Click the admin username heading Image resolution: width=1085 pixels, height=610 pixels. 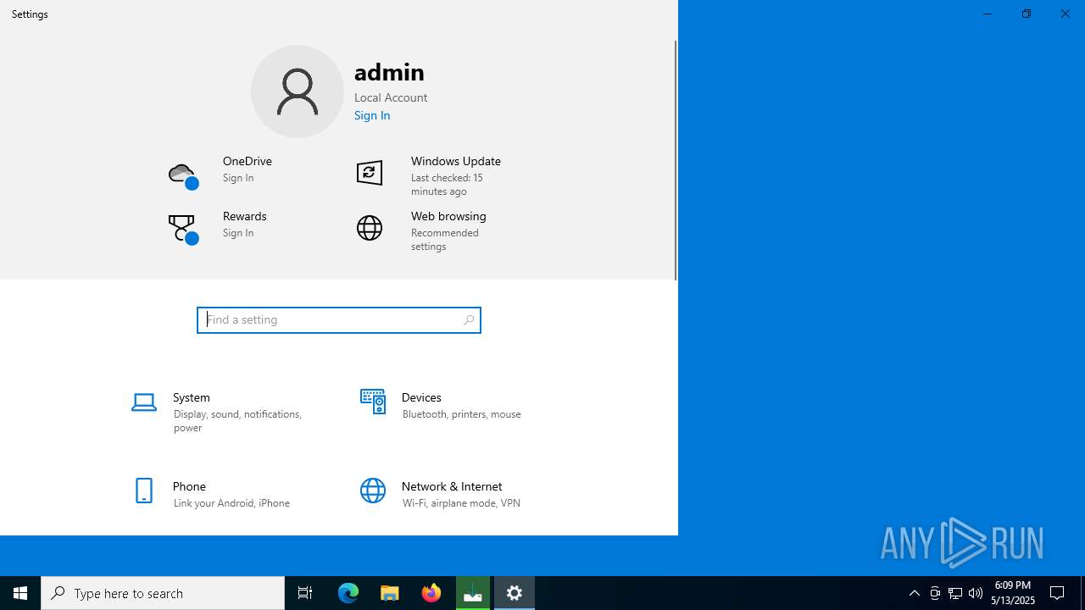click(x=389, y=71)
